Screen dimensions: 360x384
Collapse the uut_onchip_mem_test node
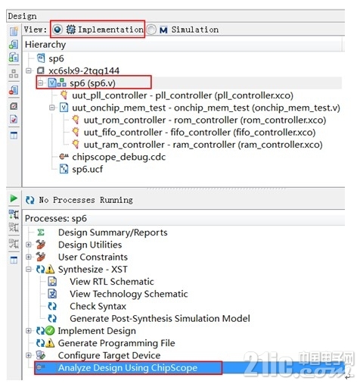[52, 108]
